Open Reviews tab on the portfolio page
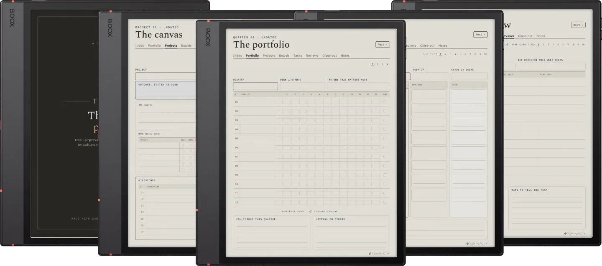602x266 pixels. pos(312,56)
